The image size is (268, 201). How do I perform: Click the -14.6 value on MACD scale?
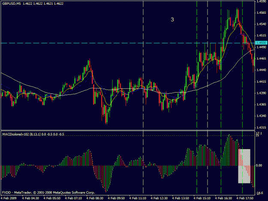point(259,193)
